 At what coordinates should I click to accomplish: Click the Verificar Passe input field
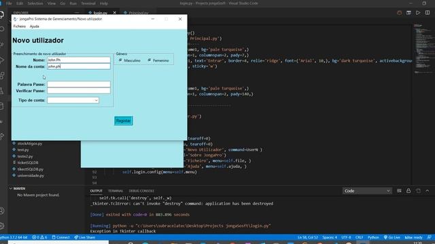pos(79,91)
